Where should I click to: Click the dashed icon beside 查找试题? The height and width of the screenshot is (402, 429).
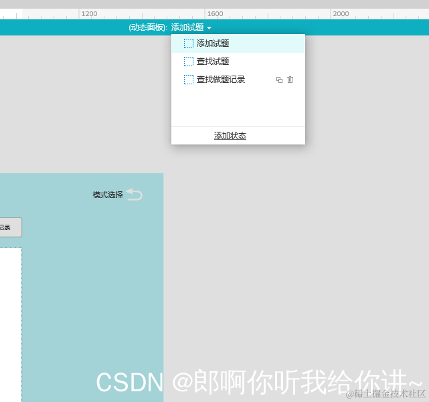pos(189,62)
